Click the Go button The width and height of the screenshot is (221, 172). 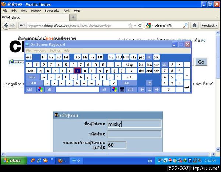click(x=201, y=62)
